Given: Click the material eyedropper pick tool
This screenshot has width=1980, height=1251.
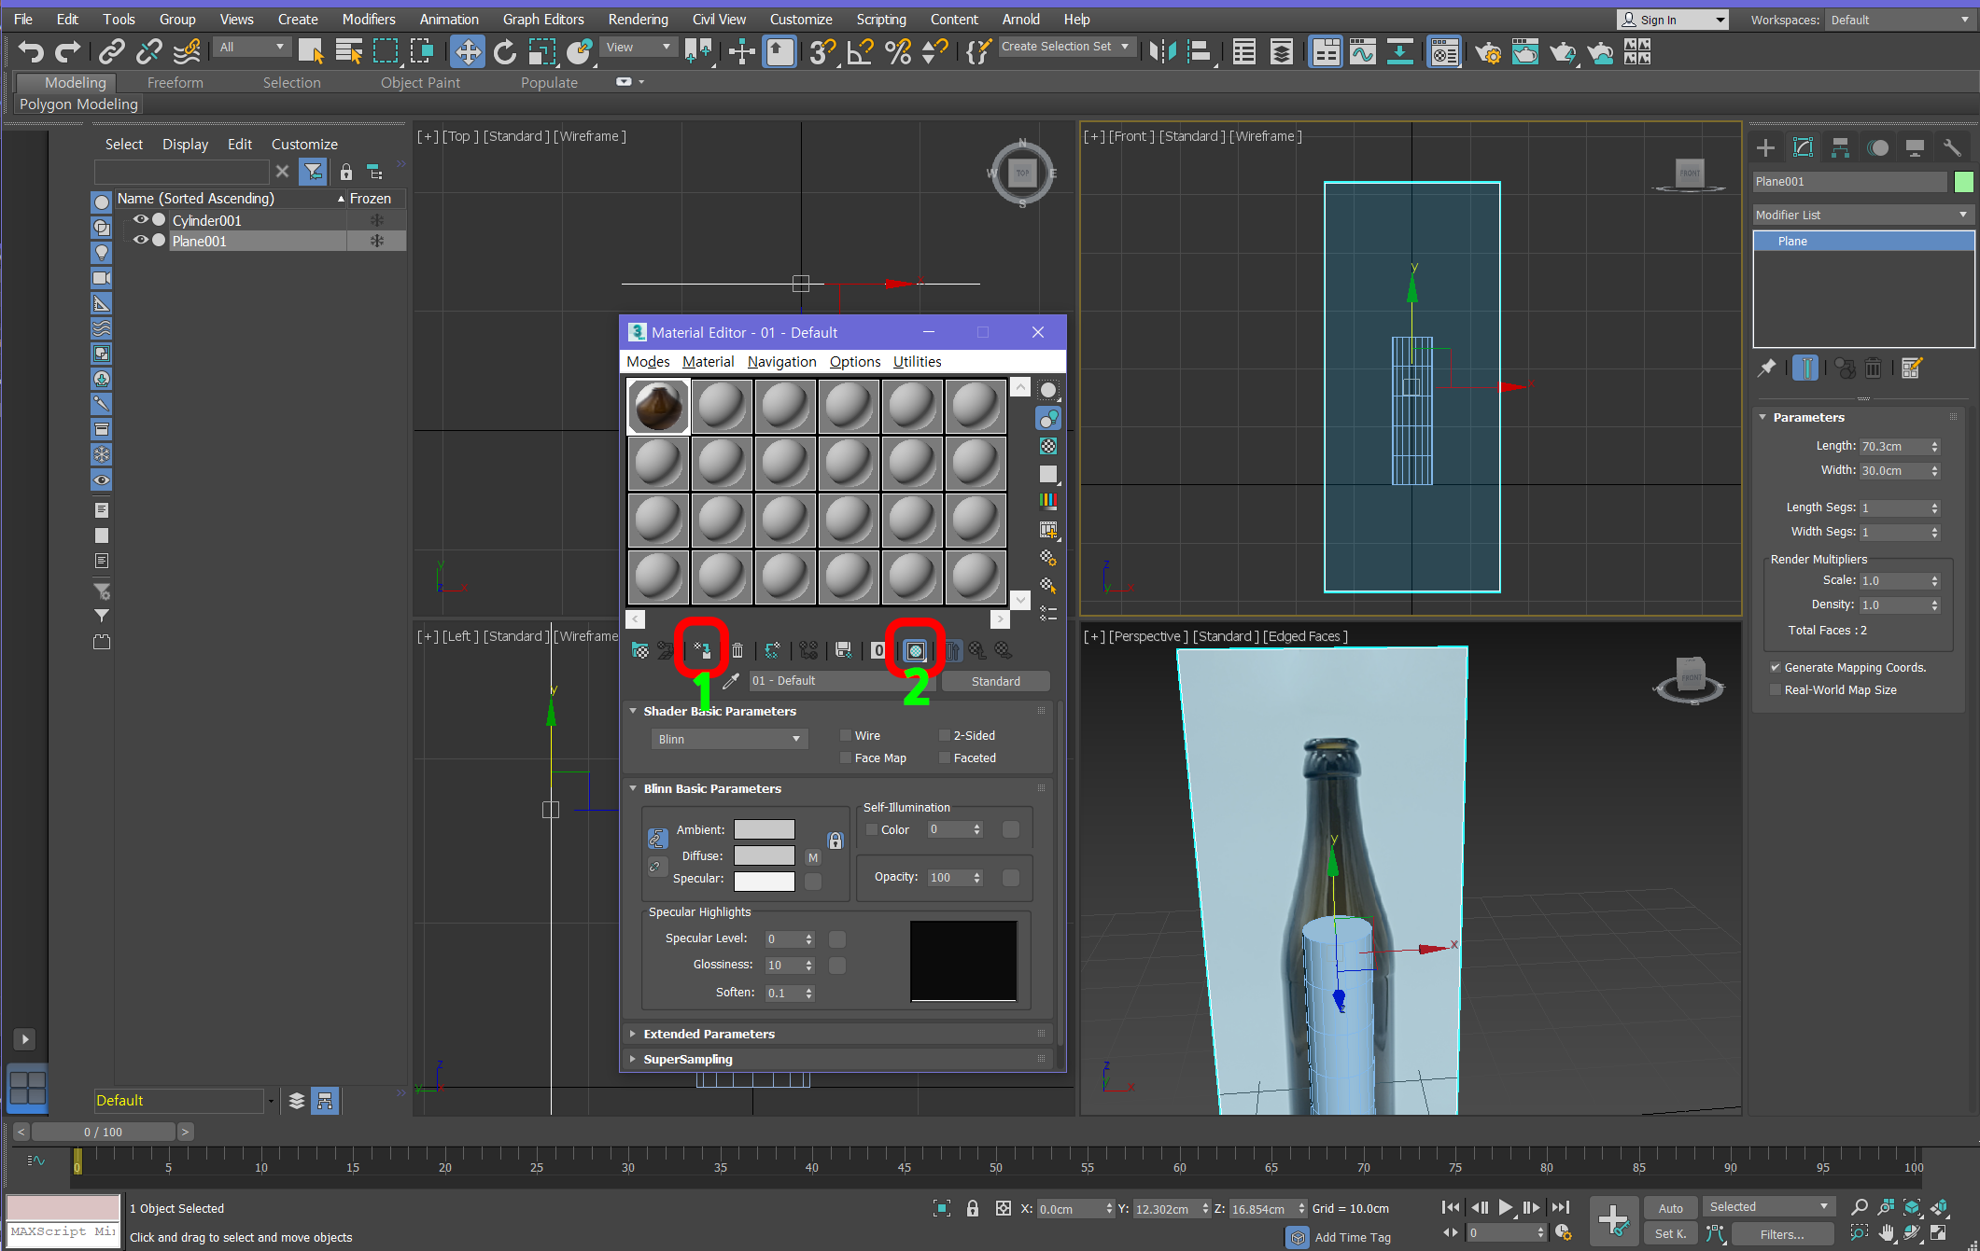Looking at the screenshot, I should point(731,681).
